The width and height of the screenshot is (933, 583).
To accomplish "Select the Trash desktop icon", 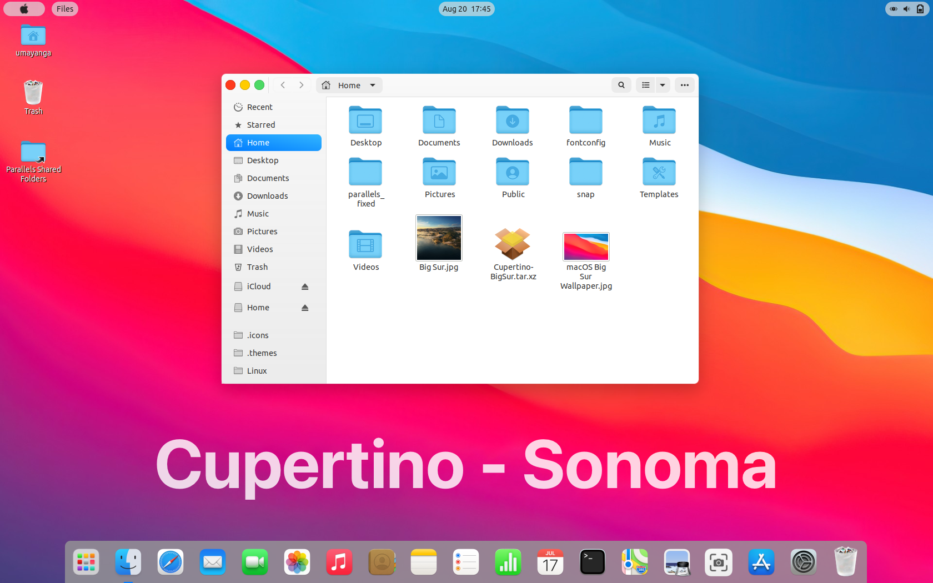I will (x=33, y=98).
